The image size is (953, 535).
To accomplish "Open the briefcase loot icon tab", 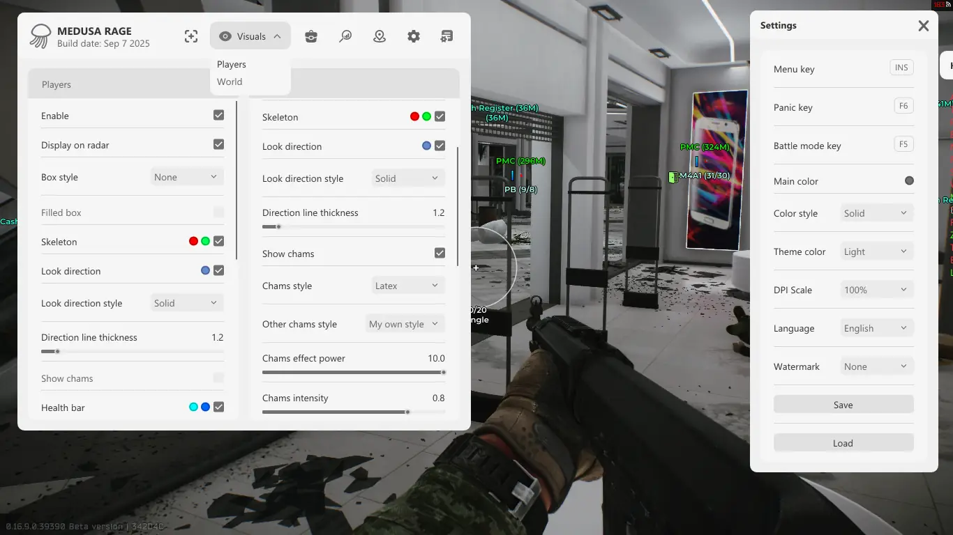I will (311, 37).
